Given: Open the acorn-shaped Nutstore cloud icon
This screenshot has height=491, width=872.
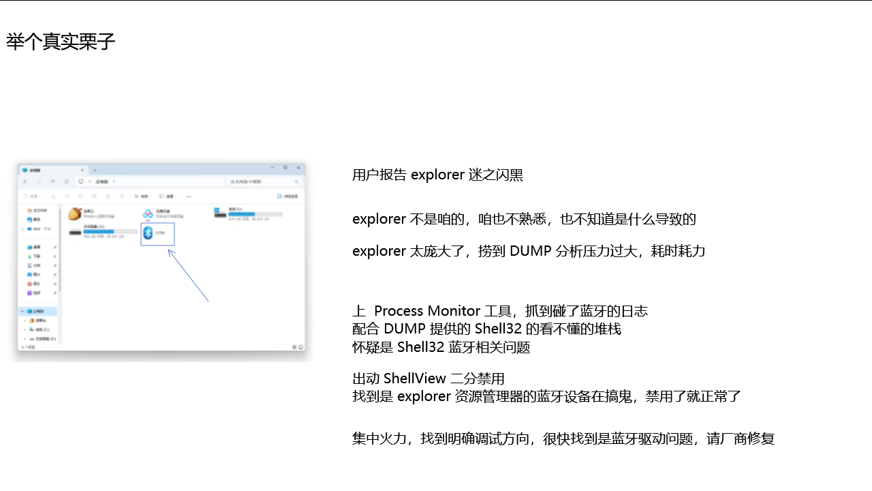Looking at the screenshot, I should point(75,213).
